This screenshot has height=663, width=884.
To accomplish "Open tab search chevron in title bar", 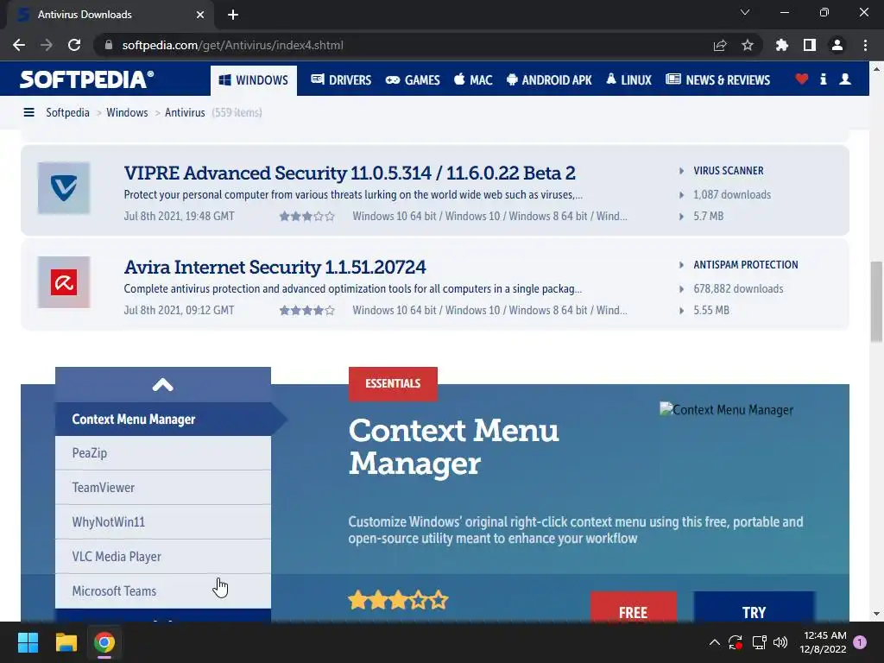I will pyautogui.click(x=745, y=12).
